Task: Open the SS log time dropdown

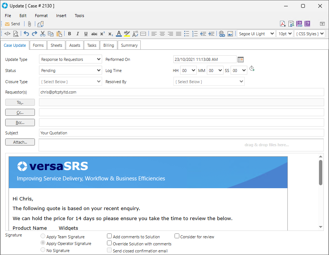Action: pyautogui.click(x=239, y=71)
